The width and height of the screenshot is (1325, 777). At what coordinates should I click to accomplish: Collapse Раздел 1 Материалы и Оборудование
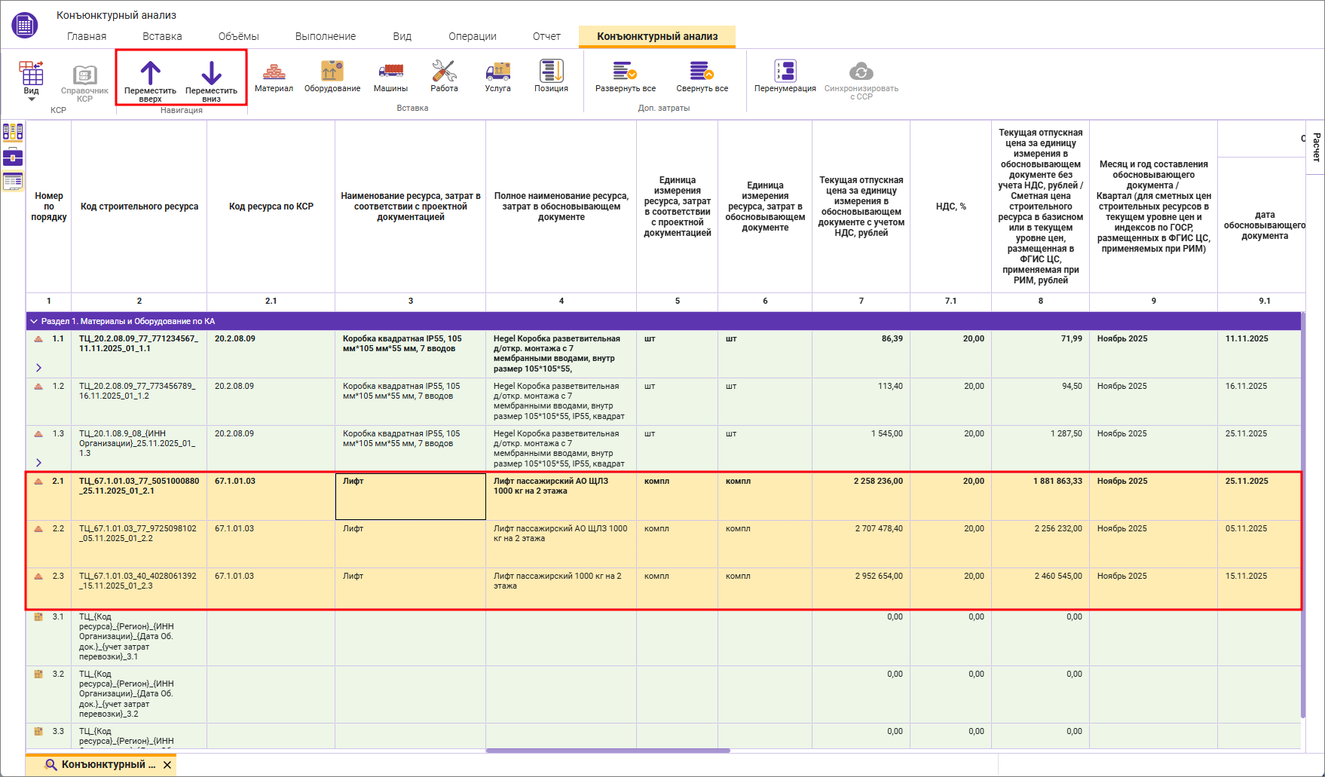[x=34, y=321]
